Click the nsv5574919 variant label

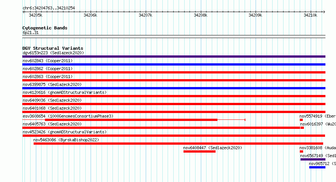[318, 116]
